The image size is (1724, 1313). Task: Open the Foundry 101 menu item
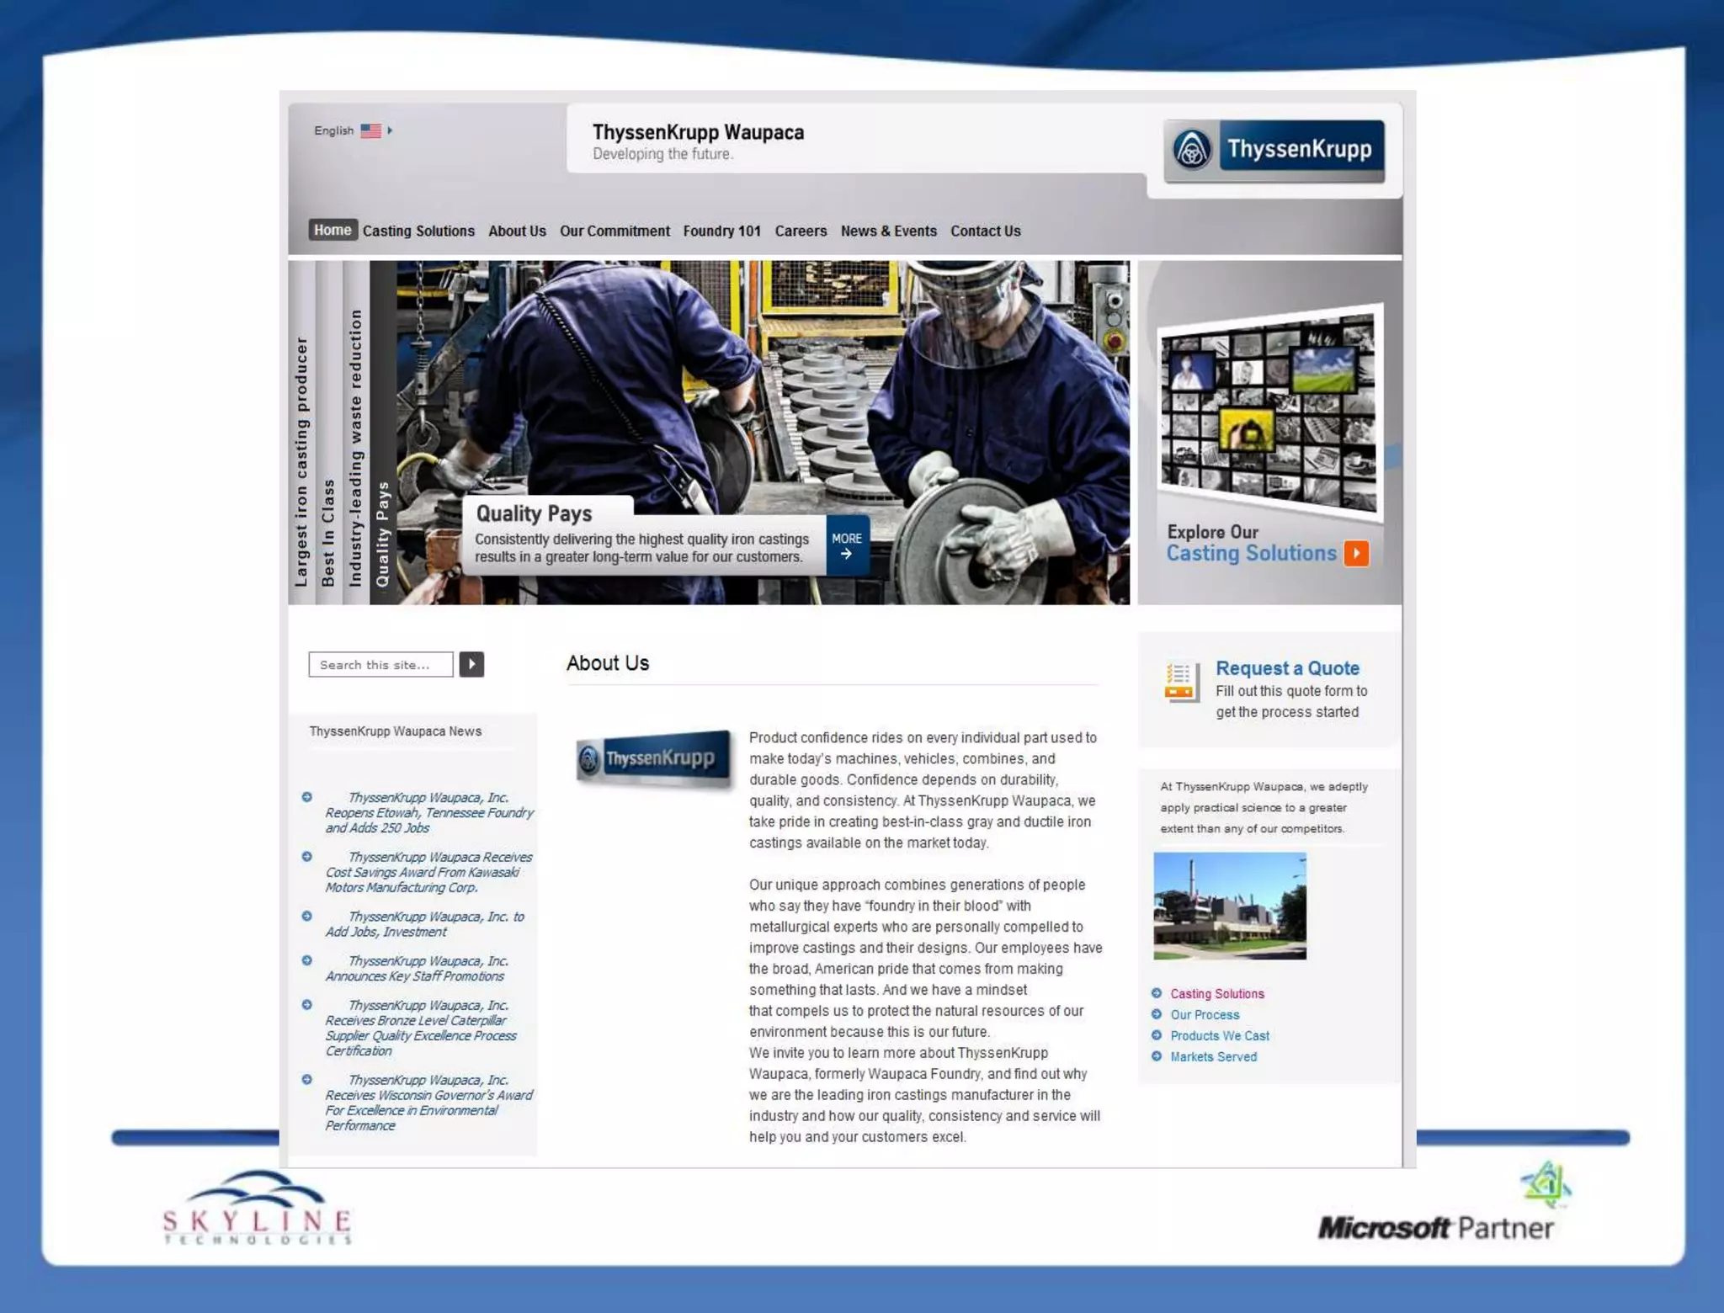721,231
